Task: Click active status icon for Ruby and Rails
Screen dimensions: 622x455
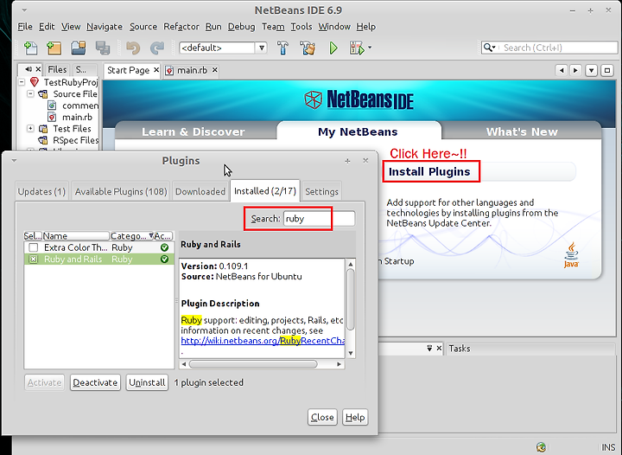Action: point(164,260)
